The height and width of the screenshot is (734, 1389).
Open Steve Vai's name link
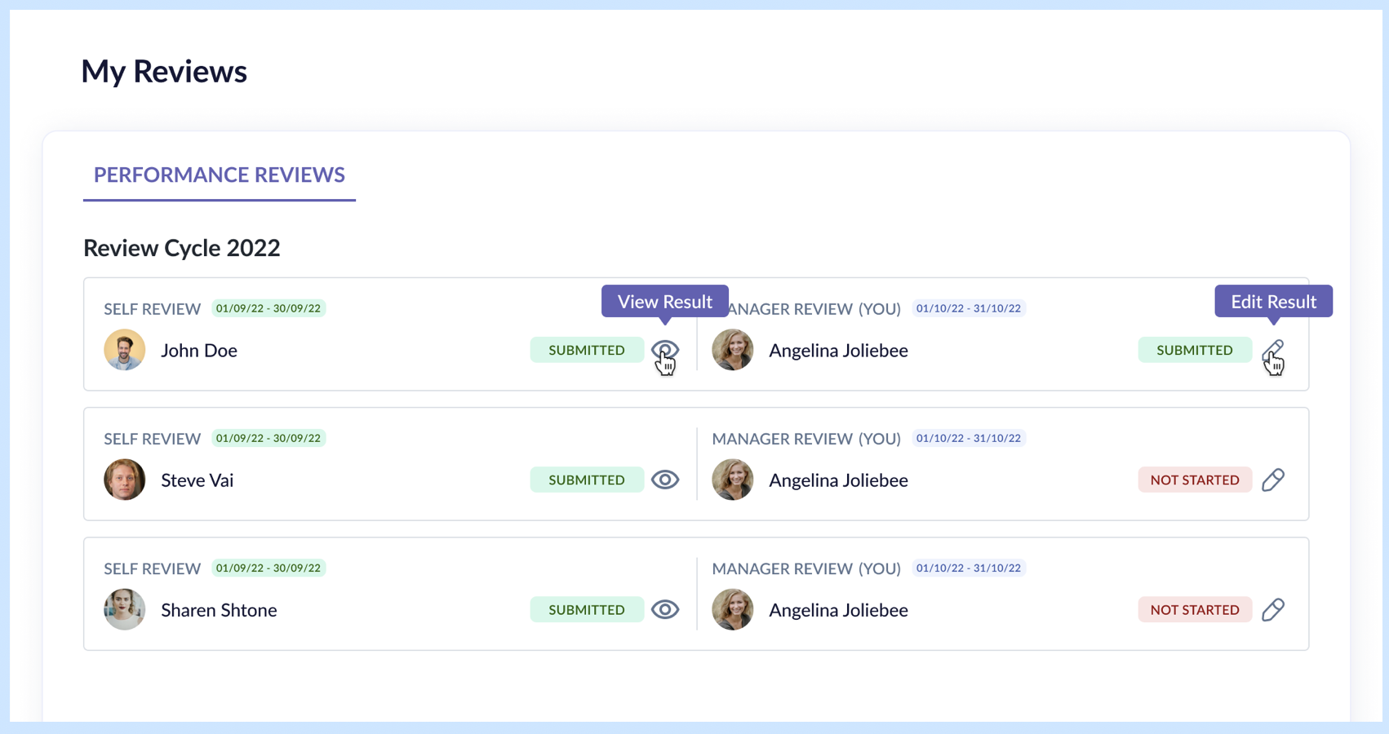coord(197,480)
